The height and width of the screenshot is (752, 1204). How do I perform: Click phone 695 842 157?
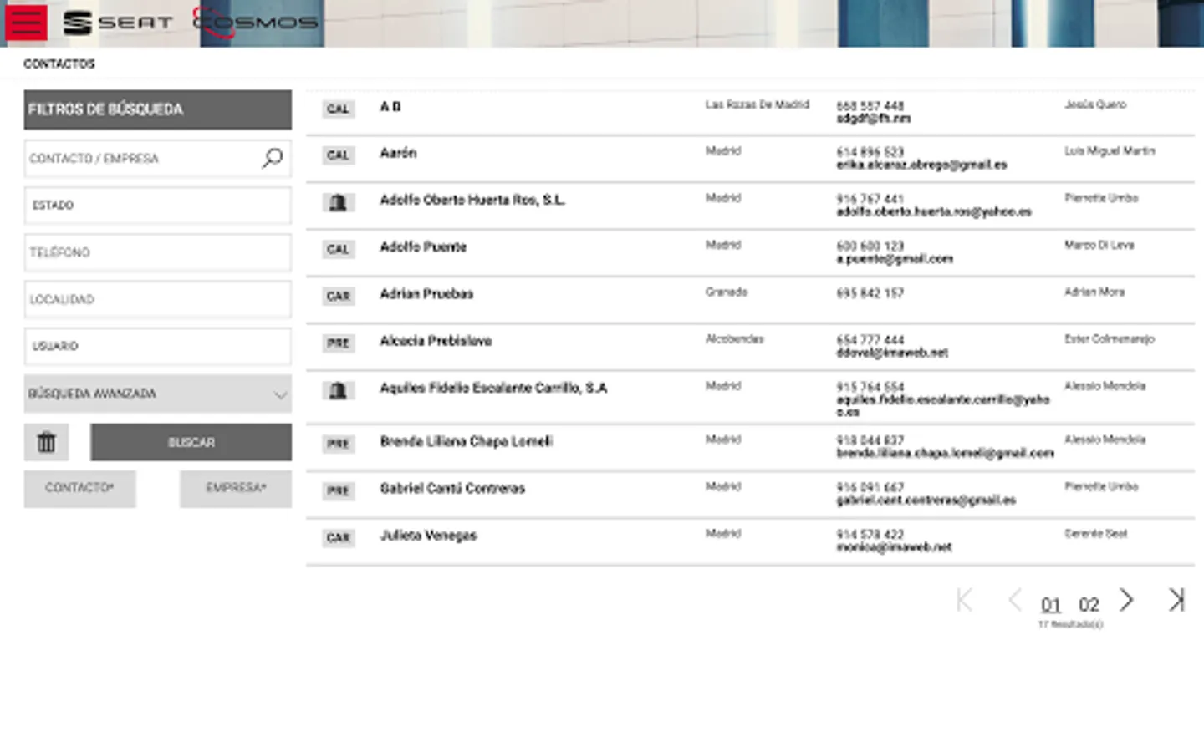[870, 293]
